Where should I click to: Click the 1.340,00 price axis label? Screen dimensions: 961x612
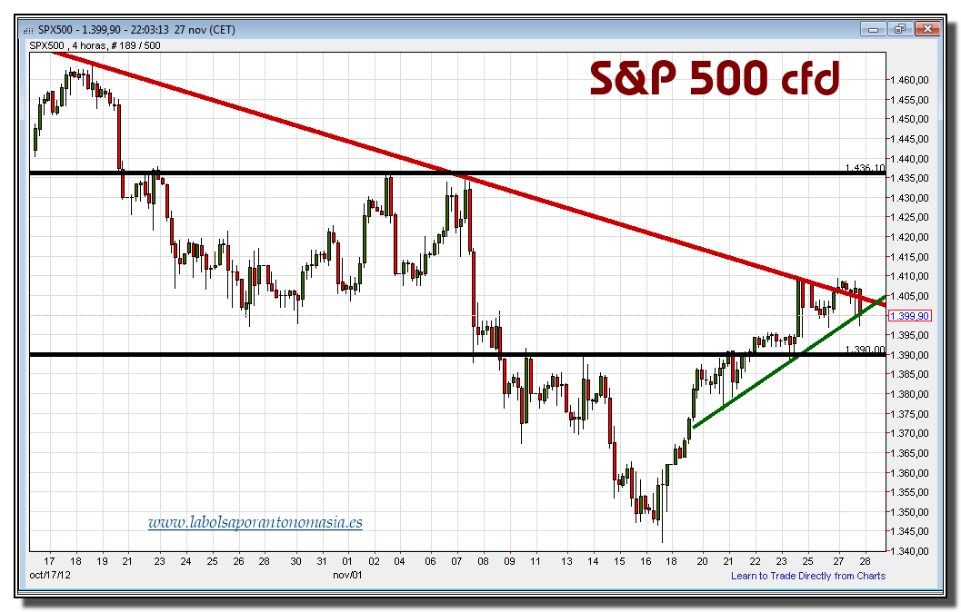click(x=910, y=551)
